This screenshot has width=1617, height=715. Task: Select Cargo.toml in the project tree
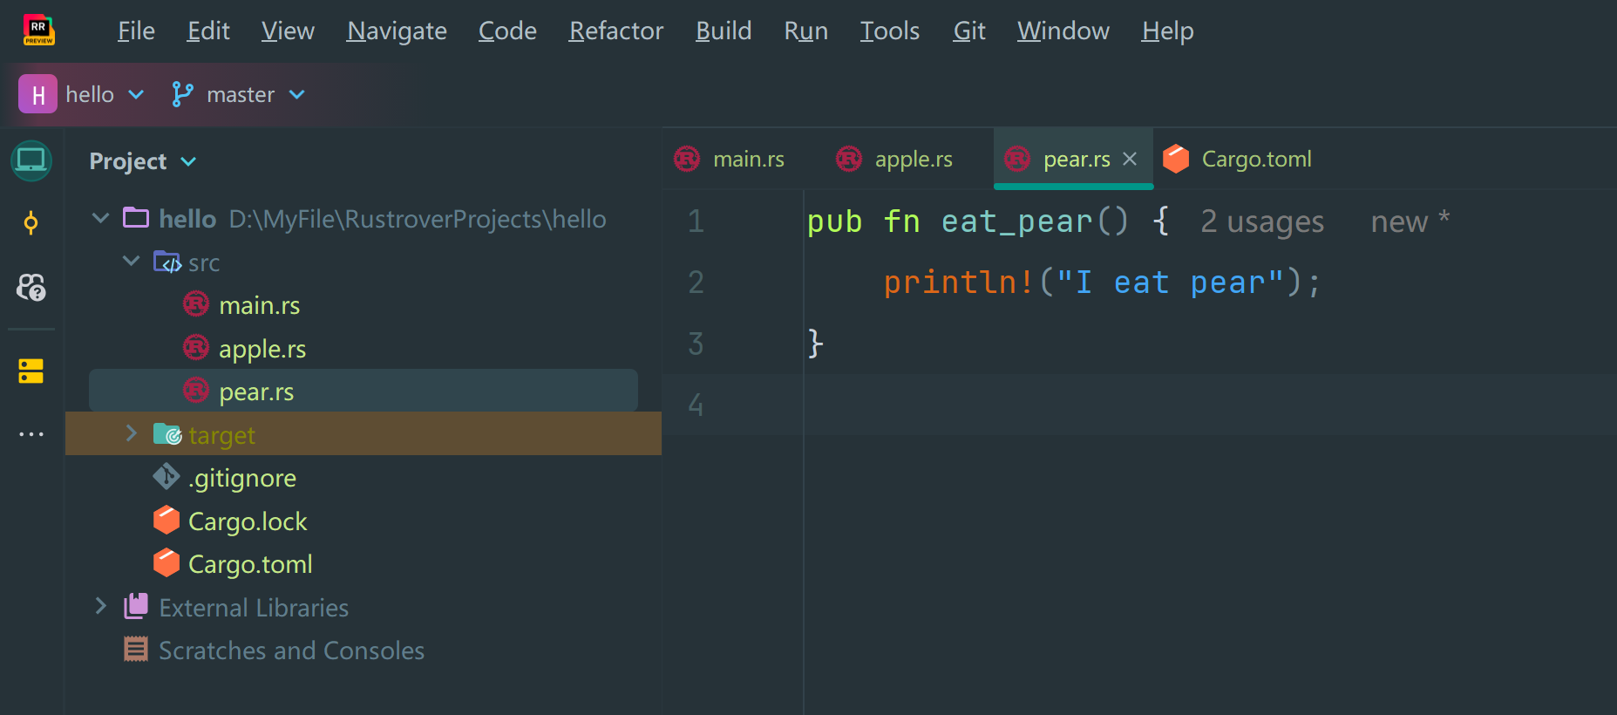(x=250, y=564)
